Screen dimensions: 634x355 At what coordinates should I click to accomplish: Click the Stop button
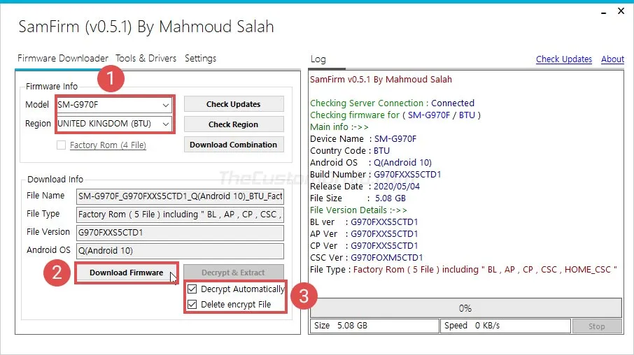click(x=597, y=326)
